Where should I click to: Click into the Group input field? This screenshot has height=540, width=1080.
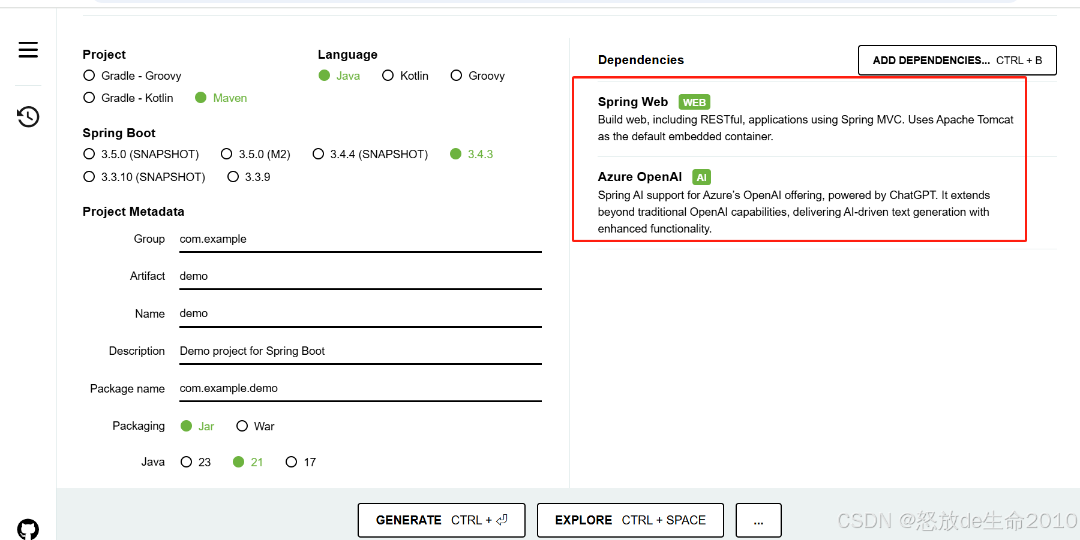(x=360, y=239)
